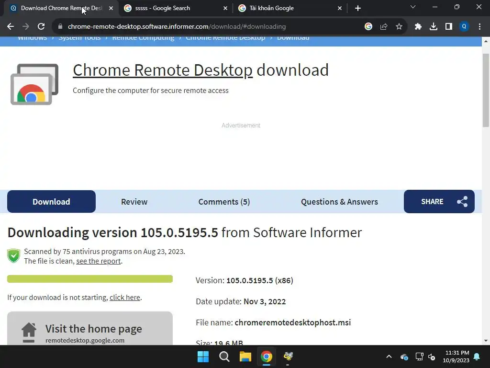The height and width of the screenshot is (368, 490).
Task: Share this page using the share icon
Action: (384, 27)
